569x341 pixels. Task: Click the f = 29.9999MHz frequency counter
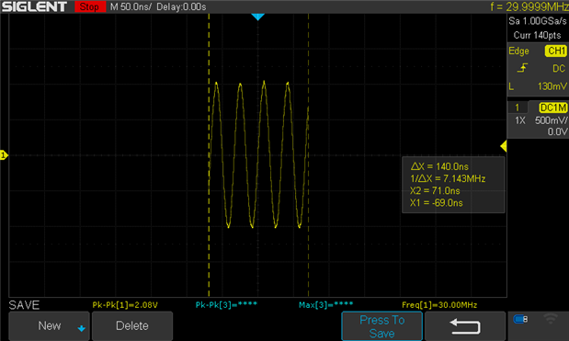[529, 6]
